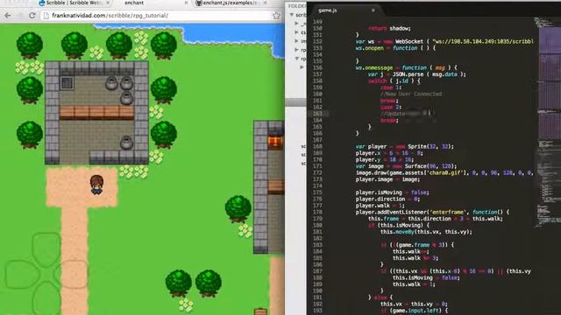Expand the first subfolder under scribble
Image resolution: width=561 pixels, height=315 pixels.
point(296,24)
